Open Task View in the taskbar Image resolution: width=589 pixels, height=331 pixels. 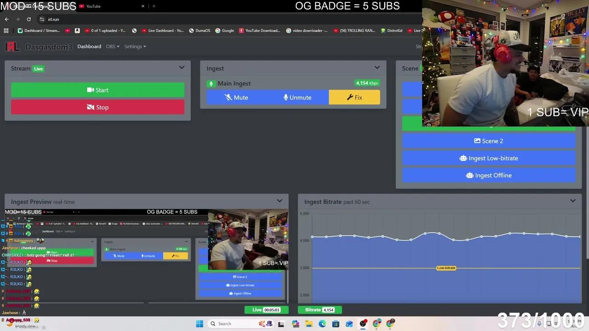click(x=281, y=324)
